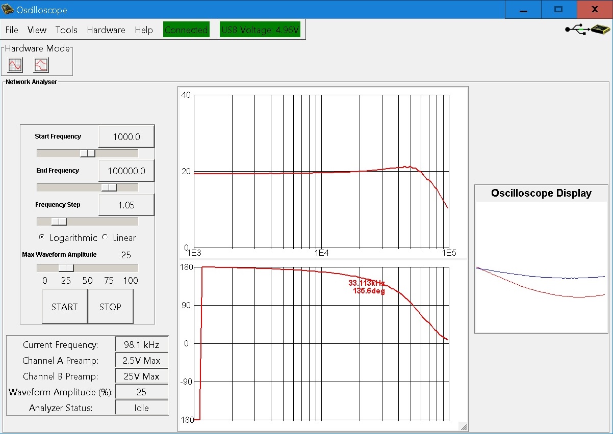The image size is (613, 434).
Task: Select the network analyser mode icon
Action: [x=41, y=65]
